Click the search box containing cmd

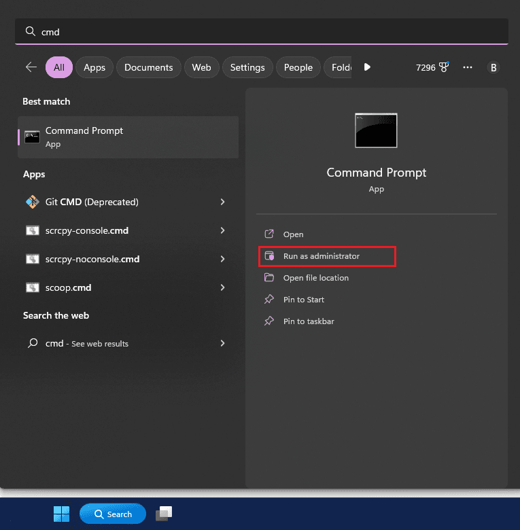(x=261, y=31)
